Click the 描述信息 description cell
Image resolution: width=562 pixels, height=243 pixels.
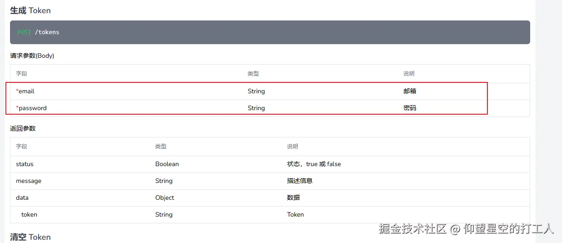(x=300, y=181)
